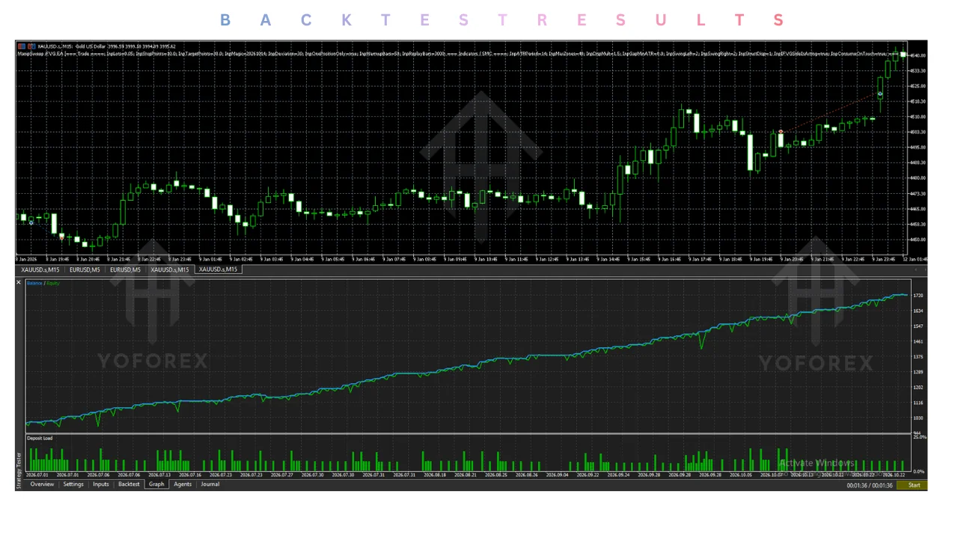Close the Strategy Tester panel with X

(x=19, y=282)
